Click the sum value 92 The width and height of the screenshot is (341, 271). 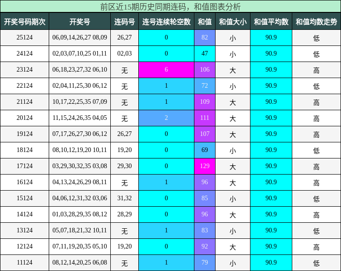tap(205, 247)
